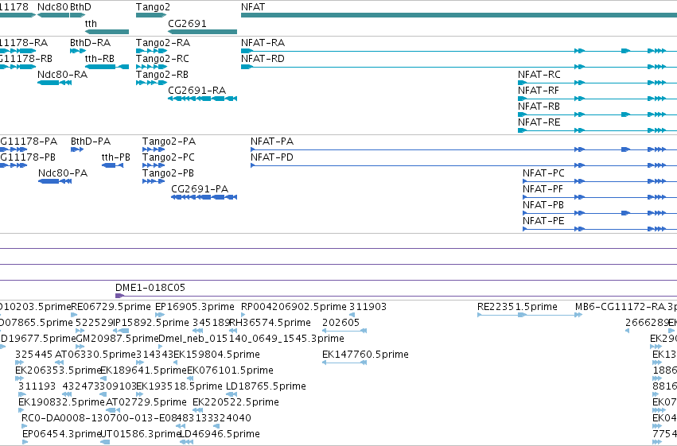Click the NFAT-PF protein label
The width and height of the screenshot is (677, 446).
(x=543, y=189)
